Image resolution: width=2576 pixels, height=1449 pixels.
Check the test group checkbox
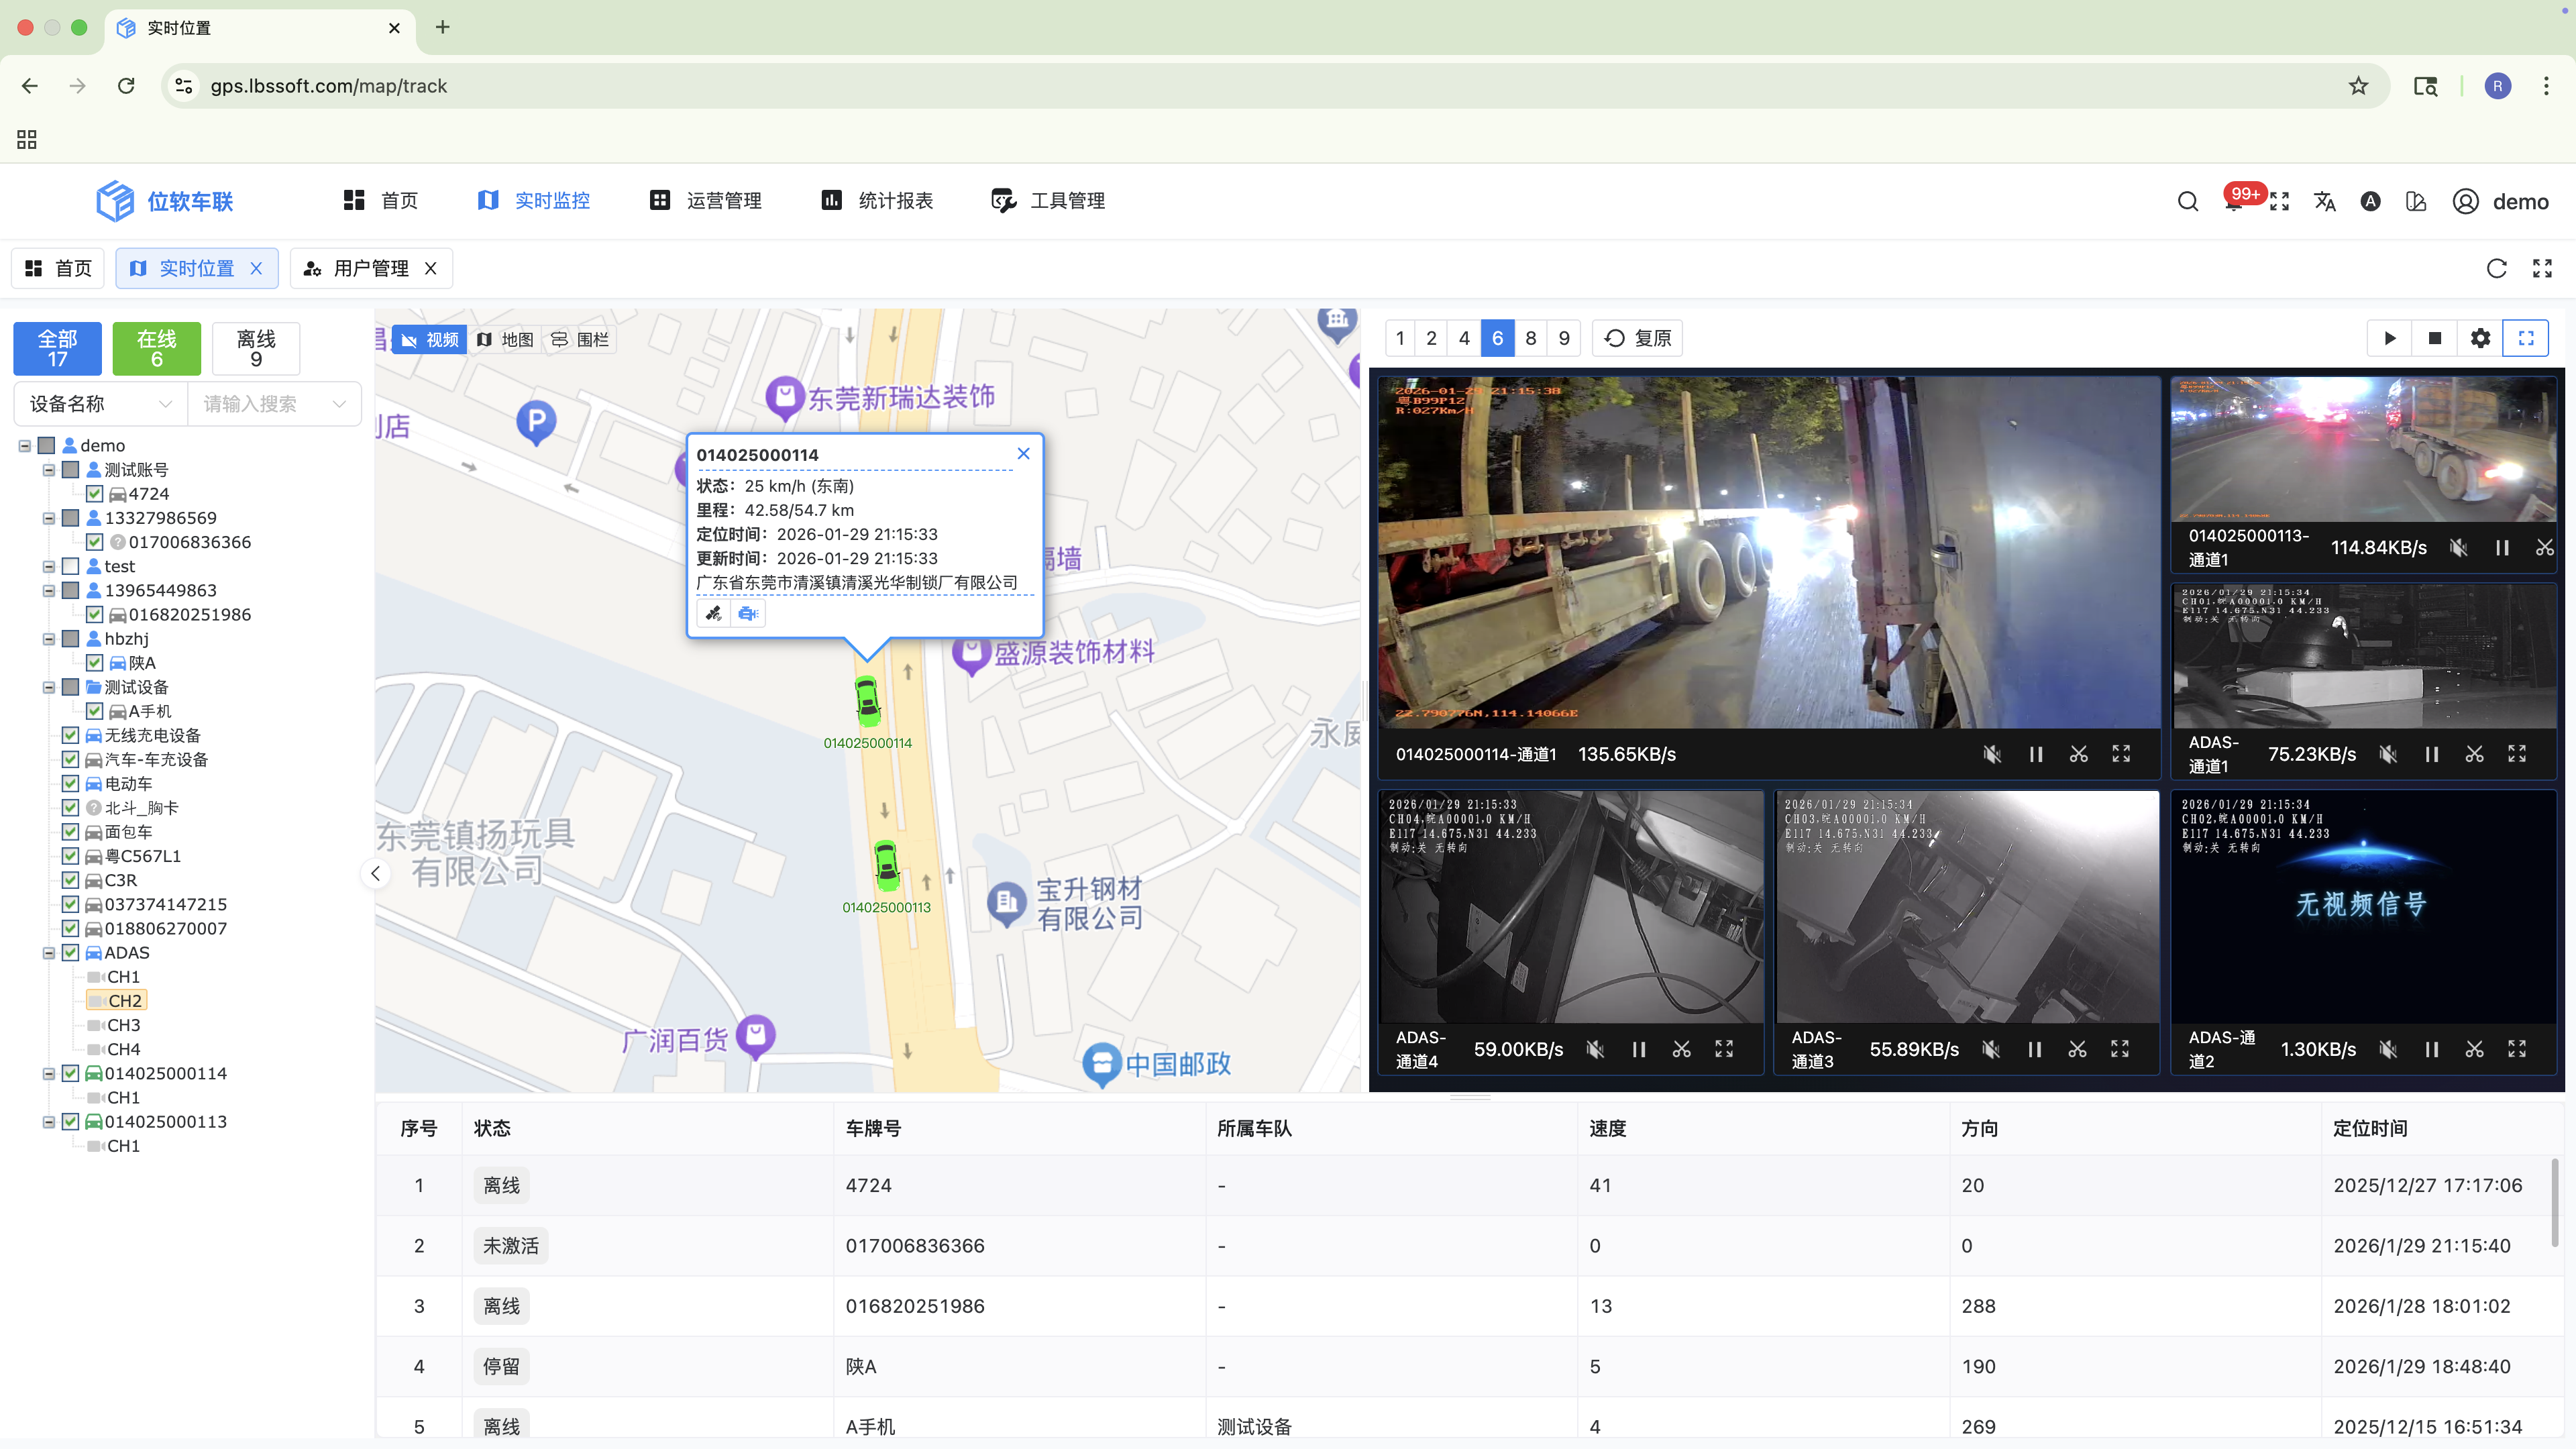click(x=71, y=566)
